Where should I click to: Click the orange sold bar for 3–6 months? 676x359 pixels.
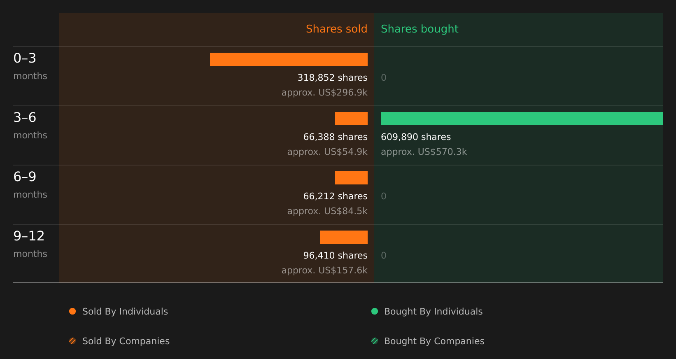coord(351,119)
